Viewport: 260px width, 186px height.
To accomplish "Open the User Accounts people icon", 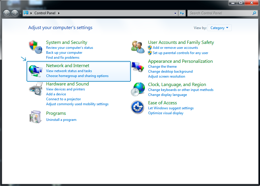I will click(138, 47).
